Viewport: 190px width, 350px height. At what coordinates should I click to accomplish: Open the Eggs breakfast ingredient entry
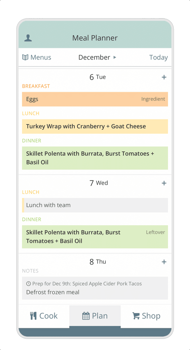coord(95,99)
